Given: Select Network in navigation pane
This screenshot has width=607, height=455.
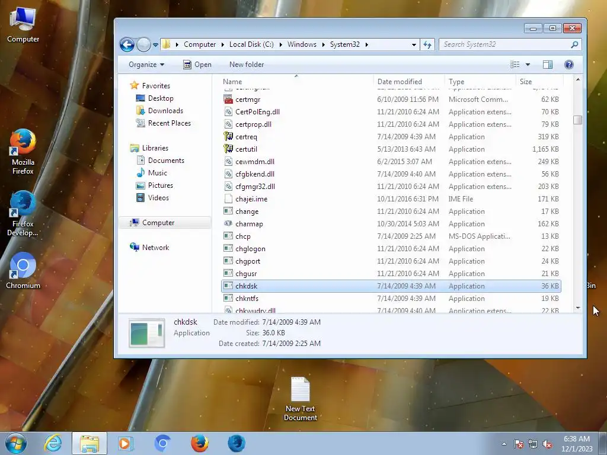Looking at the screenshot, I should point(156,247).
